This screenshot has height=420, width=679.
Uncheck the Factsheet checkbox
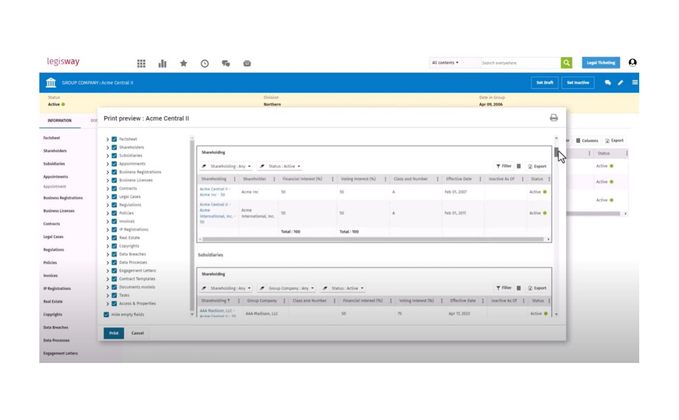[x=114, y=139]
